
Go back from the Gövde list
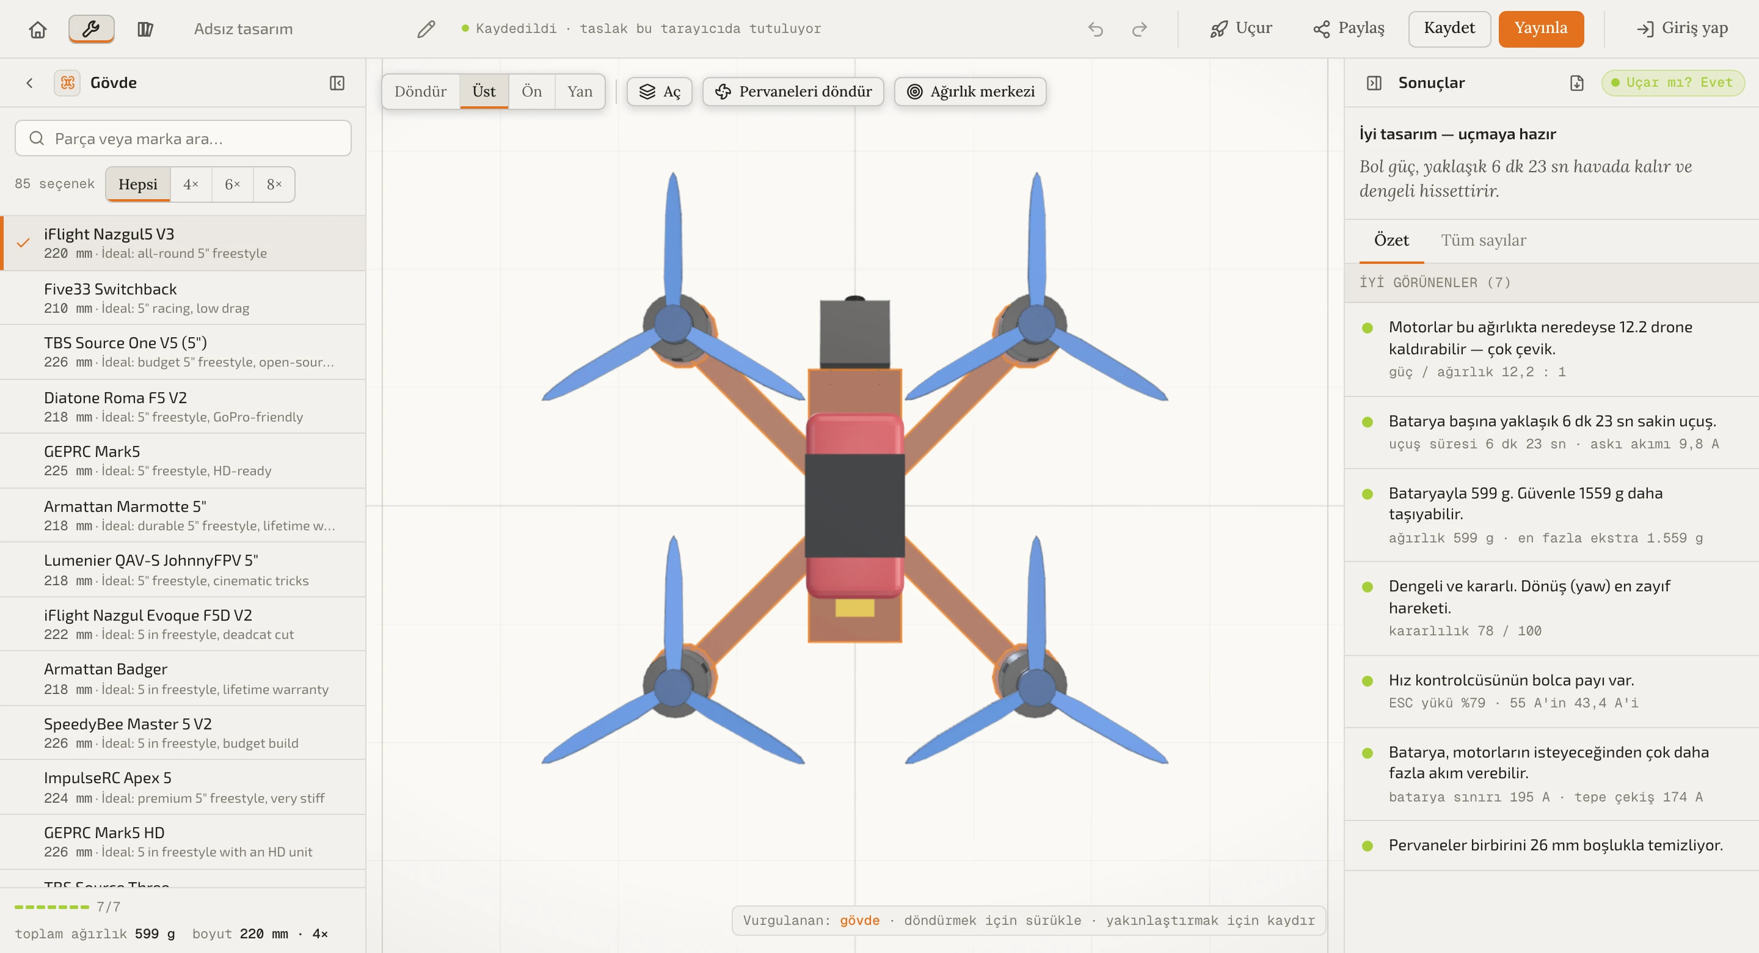pos(29,82)
